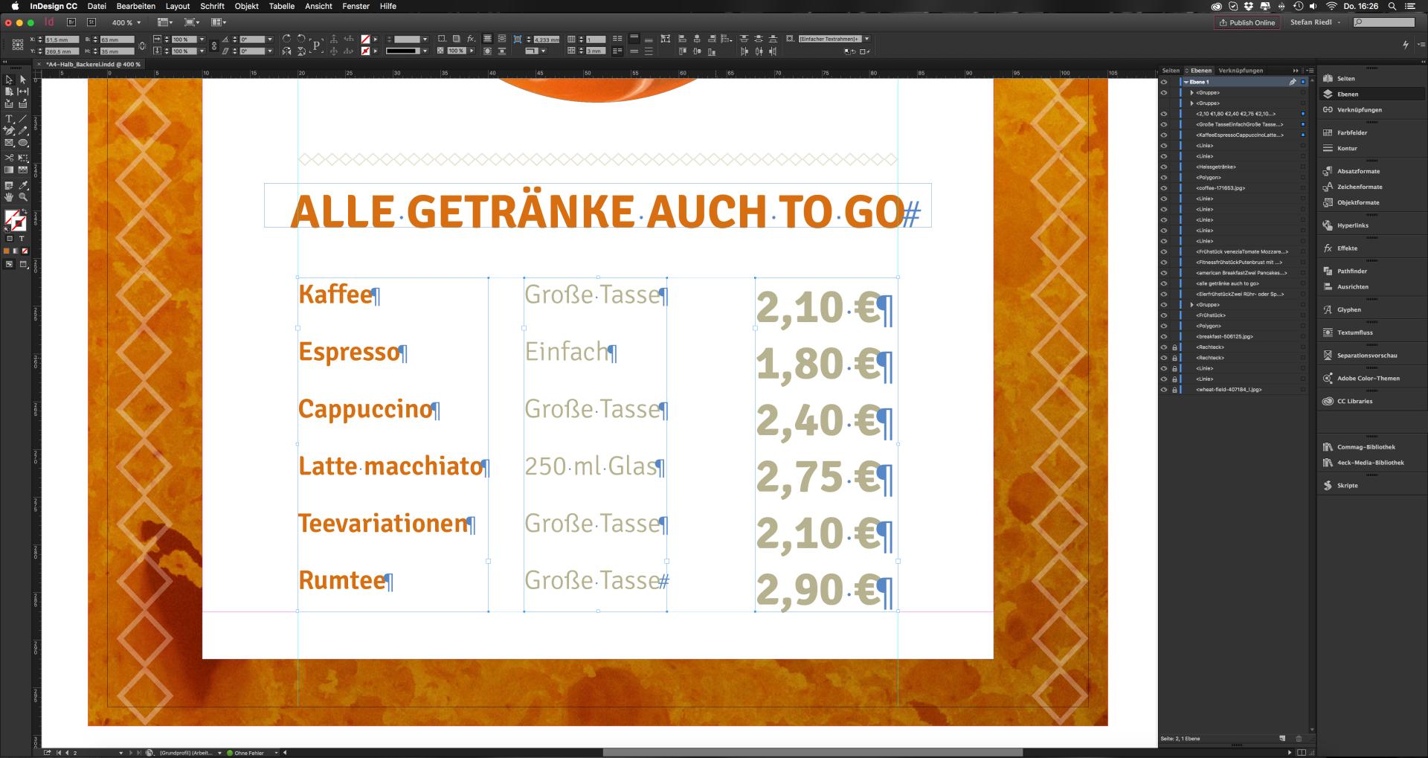
Task: Select the Selection tool in the toolbox
Action: point(9,80)
